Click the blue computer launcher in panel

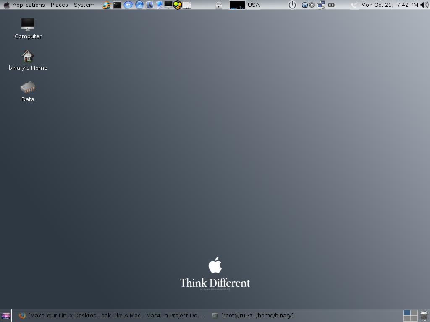159,5
